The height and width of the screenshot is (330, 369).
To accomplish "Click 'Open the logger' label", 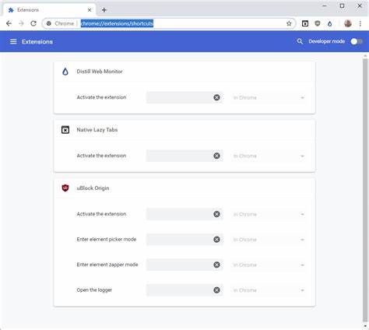I will (x=94, y=290).
